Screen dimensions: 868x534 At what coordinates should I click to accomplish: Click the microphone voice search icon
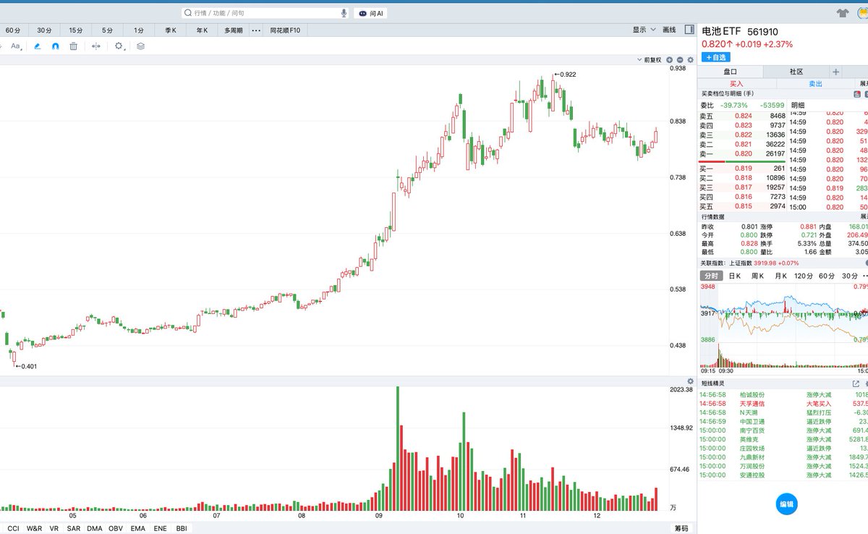click(344, 13)
